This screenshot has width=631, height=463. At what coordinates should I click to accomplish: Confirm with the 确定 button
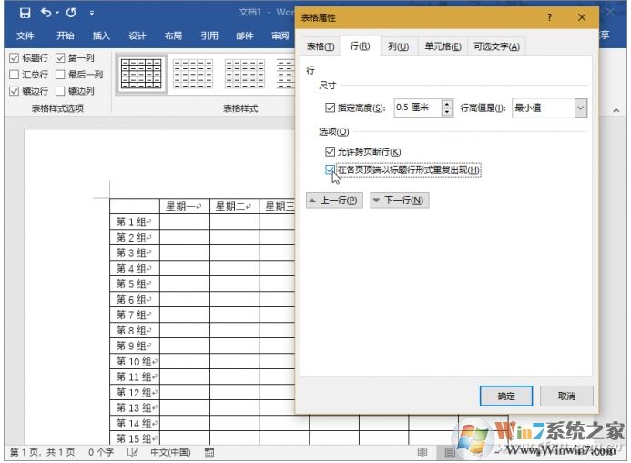click(506, 396)
